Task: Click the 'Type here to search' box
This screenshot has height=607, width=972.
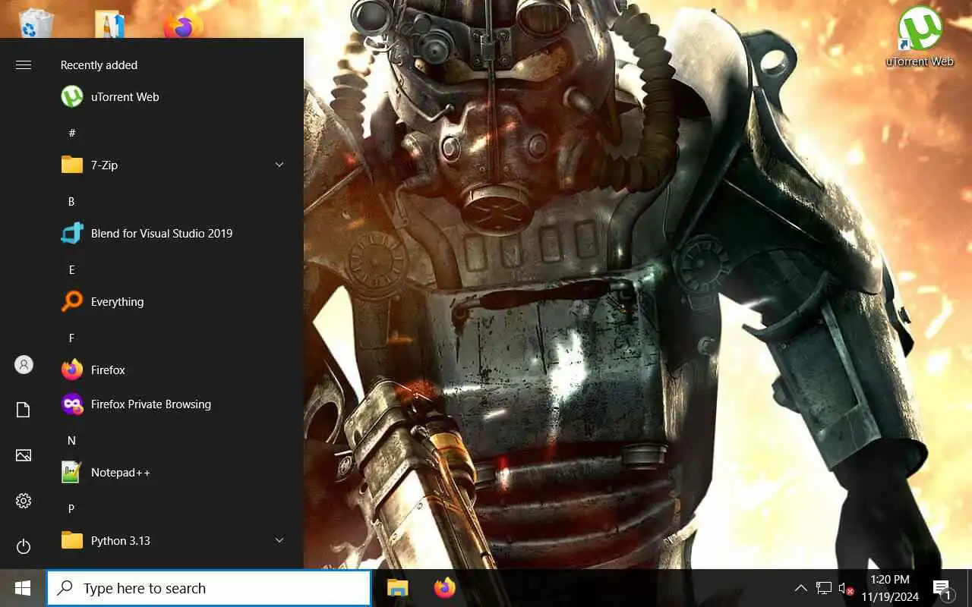Action: point(209,588)
